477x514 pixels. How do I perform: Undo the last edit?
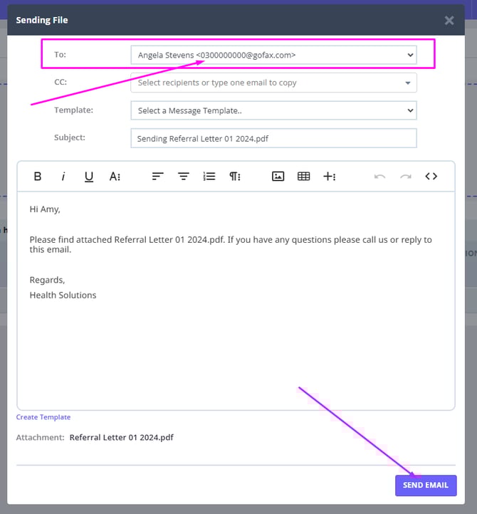click(379, 177)
